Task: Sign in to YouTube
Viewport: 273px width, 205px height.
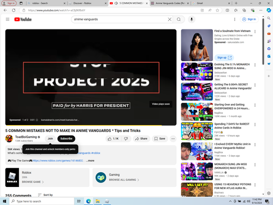Action: [x=249, y=19]
